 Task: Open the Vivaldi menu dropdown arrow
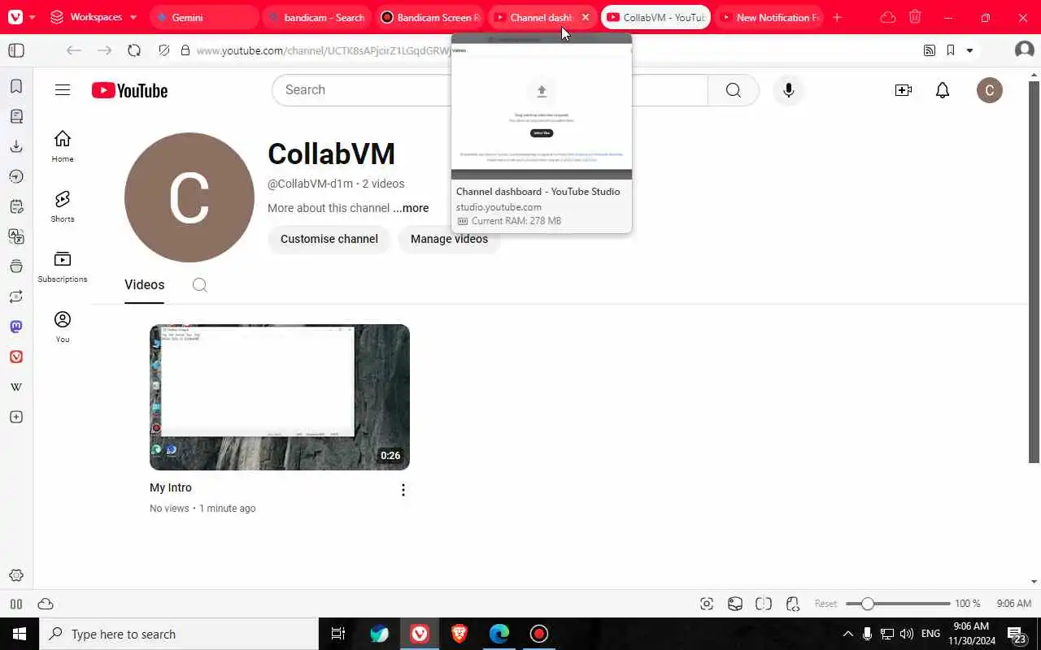pos(32,17)
